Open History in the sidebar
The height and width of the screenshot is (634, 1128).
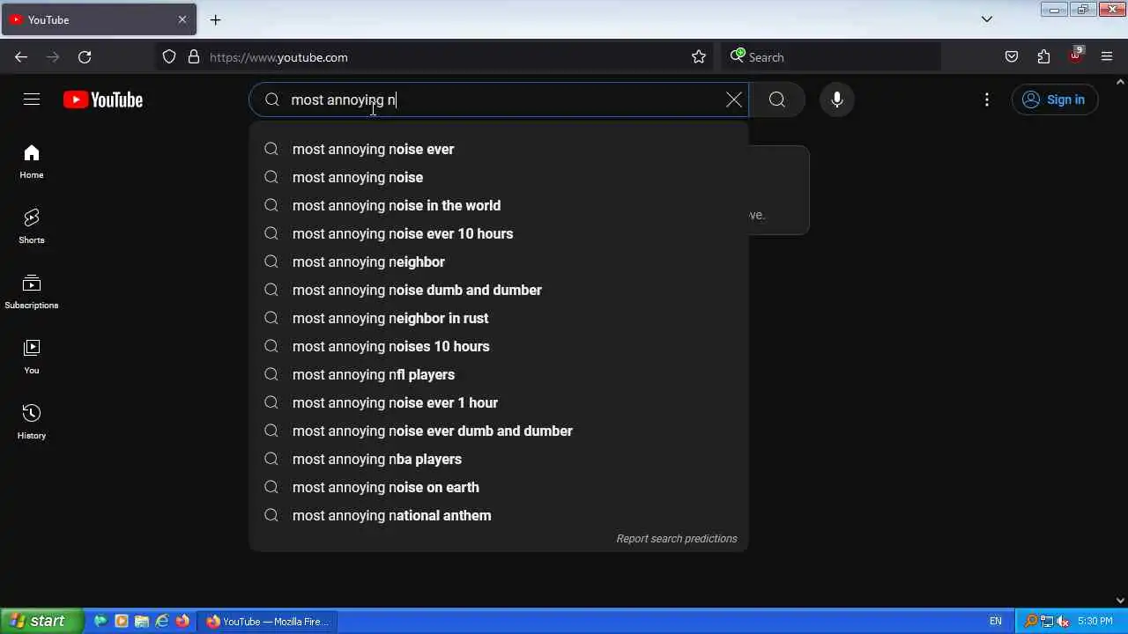(32, 423)
